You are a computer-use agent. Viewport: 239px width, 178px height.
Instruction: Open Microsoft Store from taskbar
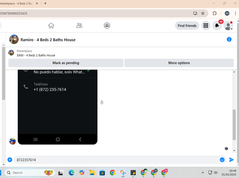point(102,173)
